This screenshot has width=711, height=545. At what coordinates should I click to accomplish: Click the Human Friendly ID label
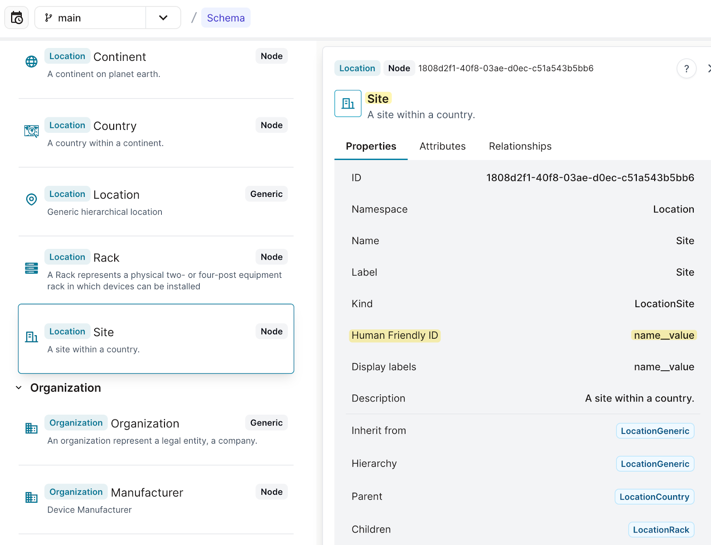coord(395,336)
